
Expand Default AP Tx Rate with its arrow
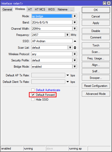pos(68,75)
